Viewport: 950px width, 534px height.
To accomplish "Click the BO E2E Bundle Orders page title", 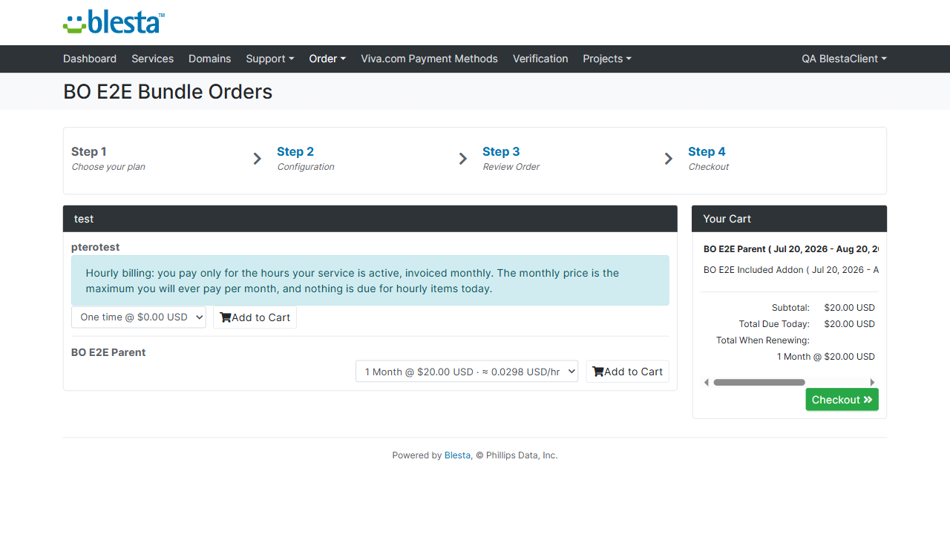I will (x=168, y=92).
